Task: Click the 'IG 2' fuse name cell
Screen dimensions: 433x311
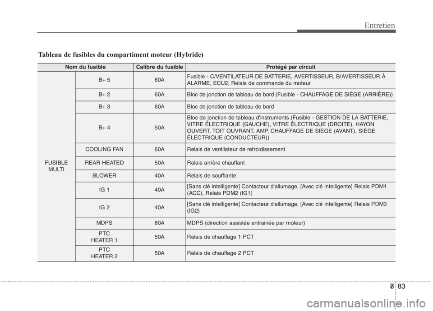Action: coord(104,207)
